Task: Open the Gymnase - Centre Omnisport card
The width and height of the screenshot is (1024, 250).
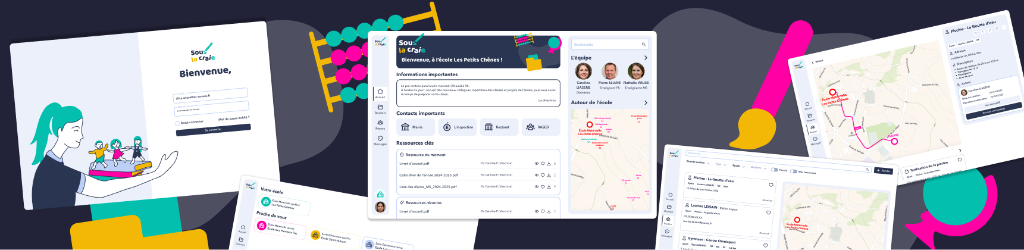Action: coord(725,242)
